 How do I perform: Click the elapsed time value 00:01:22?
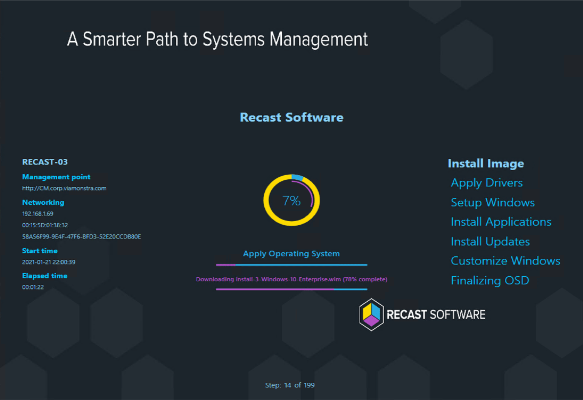tap(33, 287)
